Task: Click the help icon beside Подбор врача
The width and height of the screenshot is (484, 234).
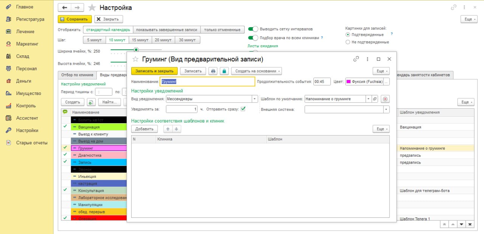Action: [322, 38]
